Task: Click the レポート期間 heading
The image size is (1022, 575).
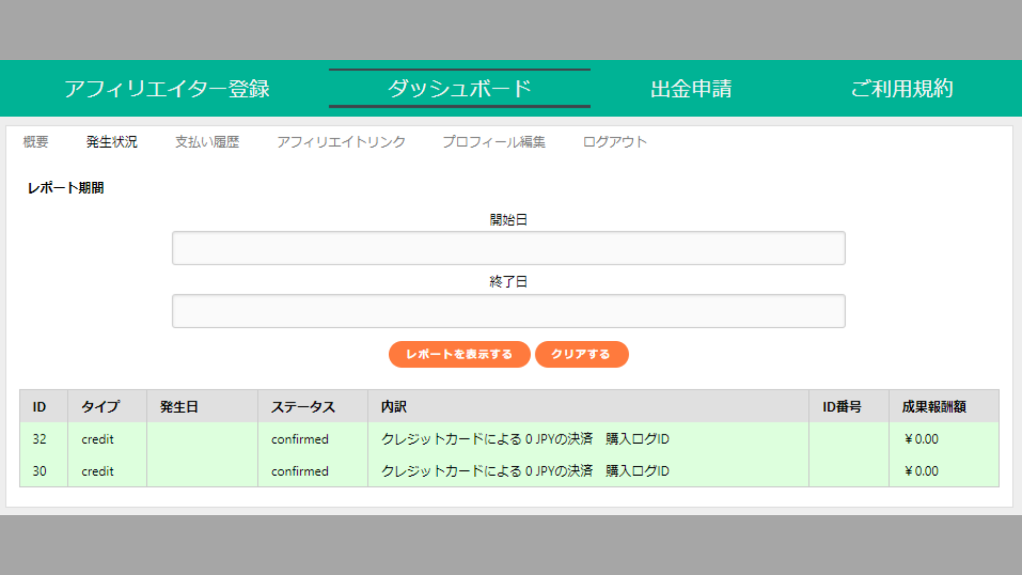Action: pyautogui.click(x=65, y=188)
